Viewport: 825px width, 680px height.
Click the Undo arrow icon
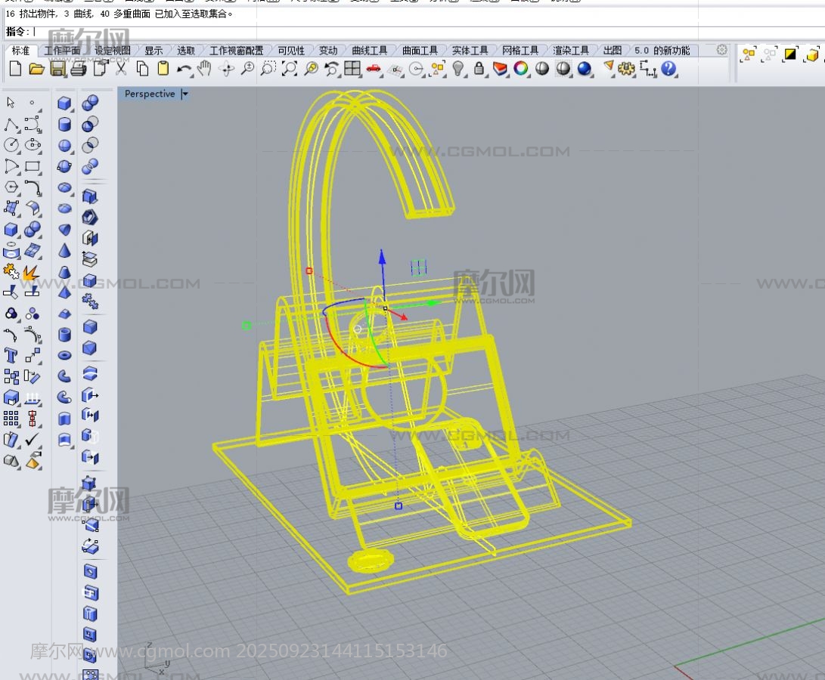pyautogui.click(x=184, y=69)
